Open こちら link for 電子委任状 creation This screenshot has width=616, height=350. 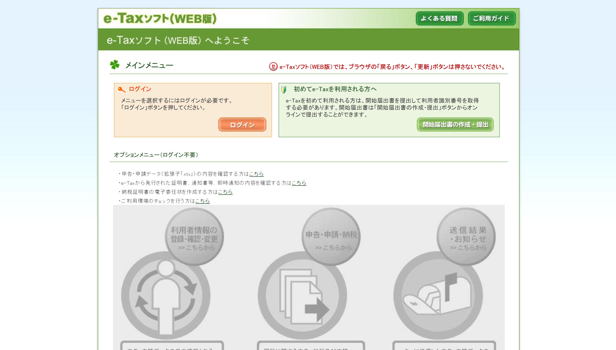point(225,192)
